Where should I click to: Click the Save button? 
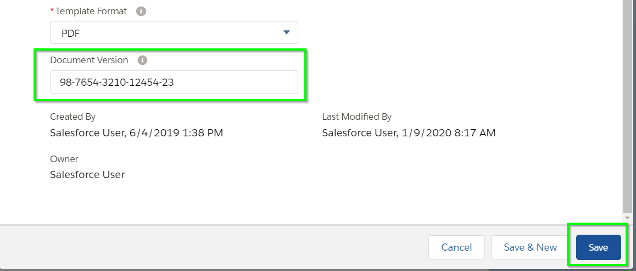coord(598,247)
